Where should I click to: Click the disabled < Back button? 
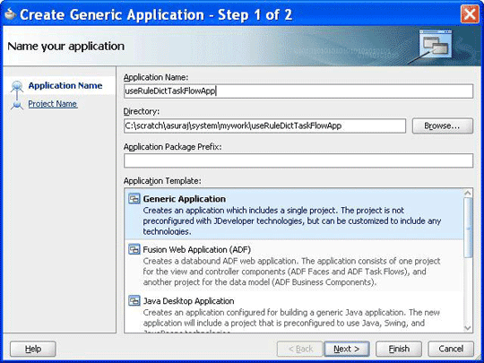click(300, 349)
